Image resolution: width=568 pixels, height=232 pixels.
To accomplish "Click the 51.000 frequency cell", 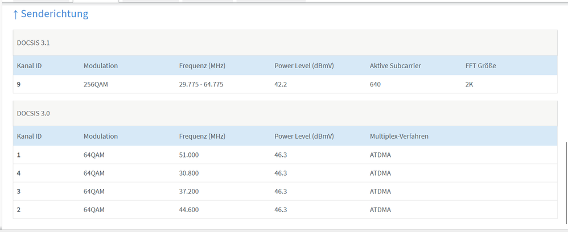I will click(x=188, y=155).
